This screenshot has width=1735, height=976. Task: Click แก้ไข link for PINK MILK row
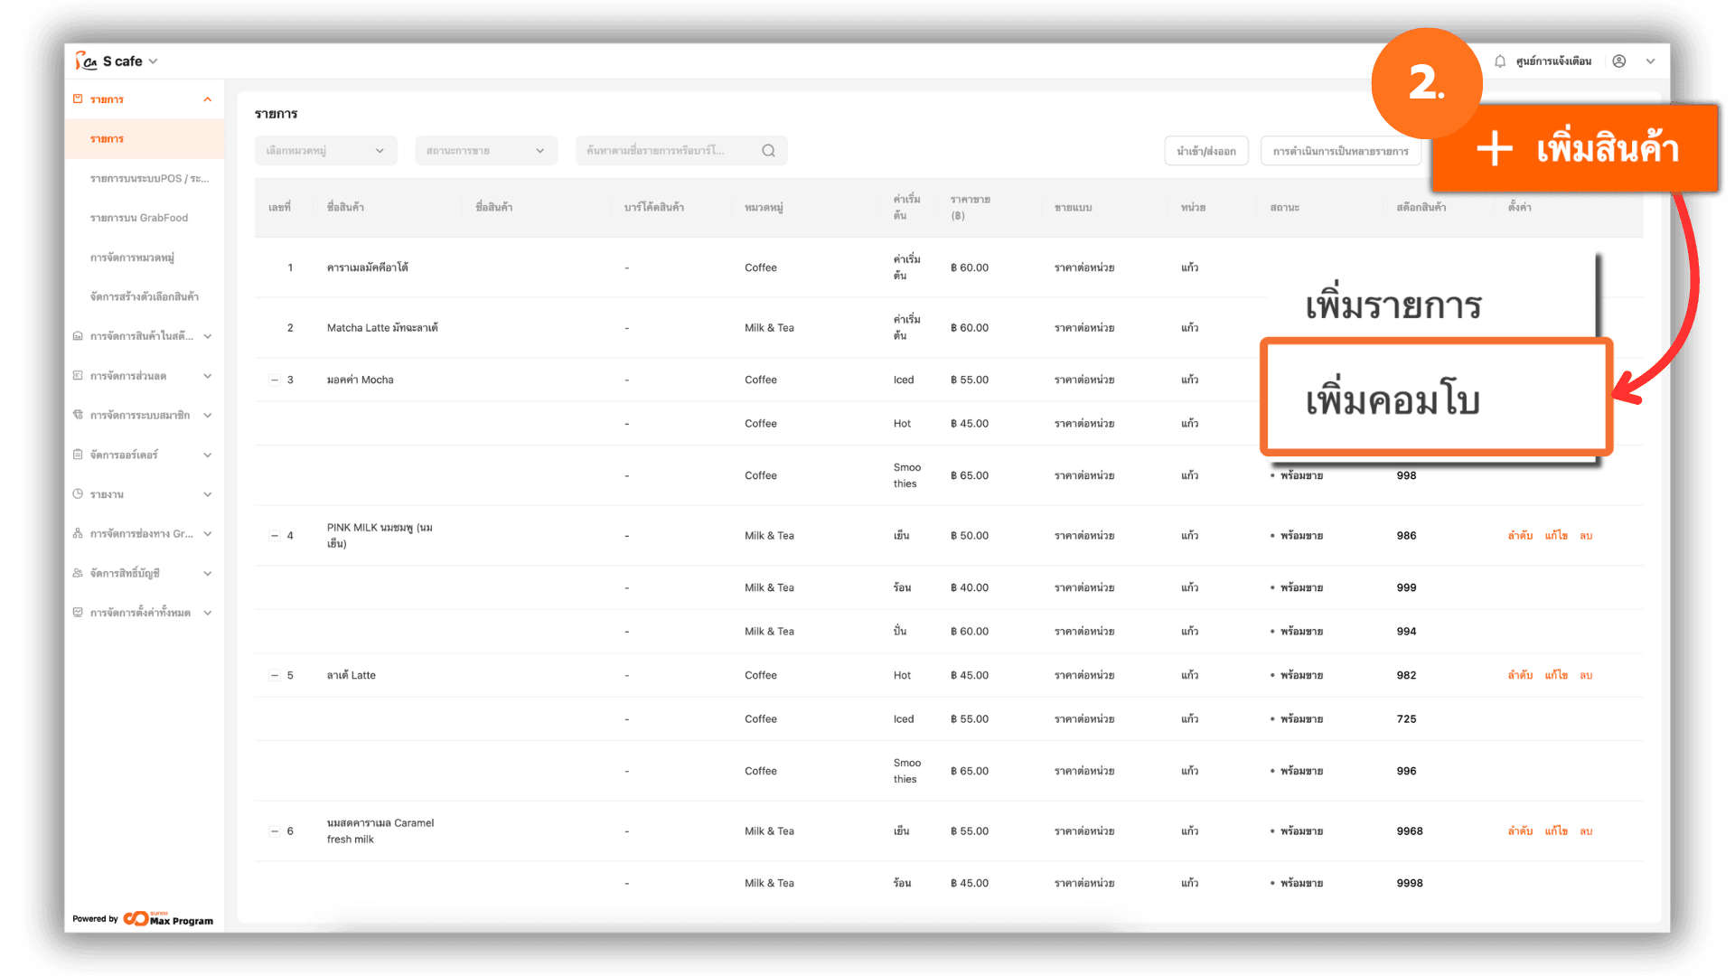[x=1555, y=536]
